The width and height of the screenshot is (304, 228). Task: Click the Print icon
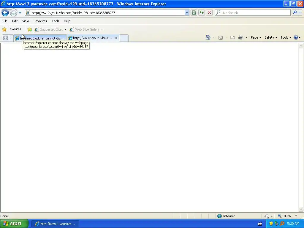click(241, 37)
